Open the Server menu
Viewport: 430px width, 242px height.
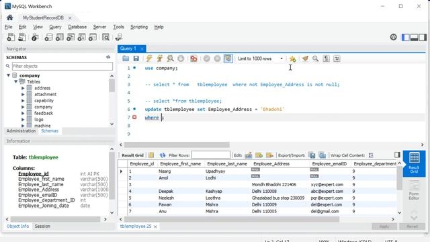pos(99,27)
